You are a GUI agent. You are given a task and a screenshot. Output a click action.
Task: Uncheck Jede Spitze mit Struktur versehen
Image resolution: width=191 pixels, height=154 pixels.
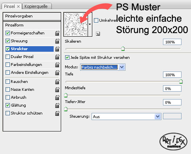click(67, 58)
